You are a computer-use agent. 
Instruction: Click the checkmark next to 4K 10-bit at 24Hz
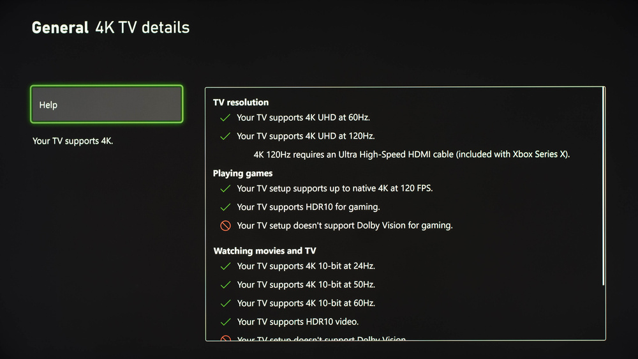225,266
